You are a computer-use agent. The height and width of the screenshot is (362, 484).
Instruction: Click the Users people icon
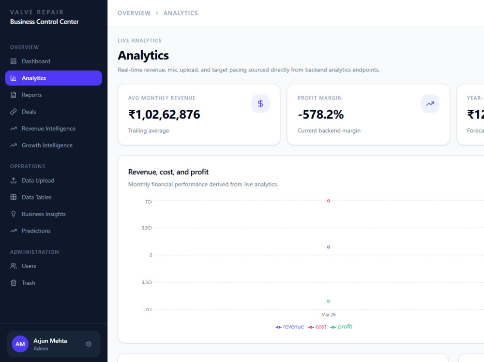[13, 266]
